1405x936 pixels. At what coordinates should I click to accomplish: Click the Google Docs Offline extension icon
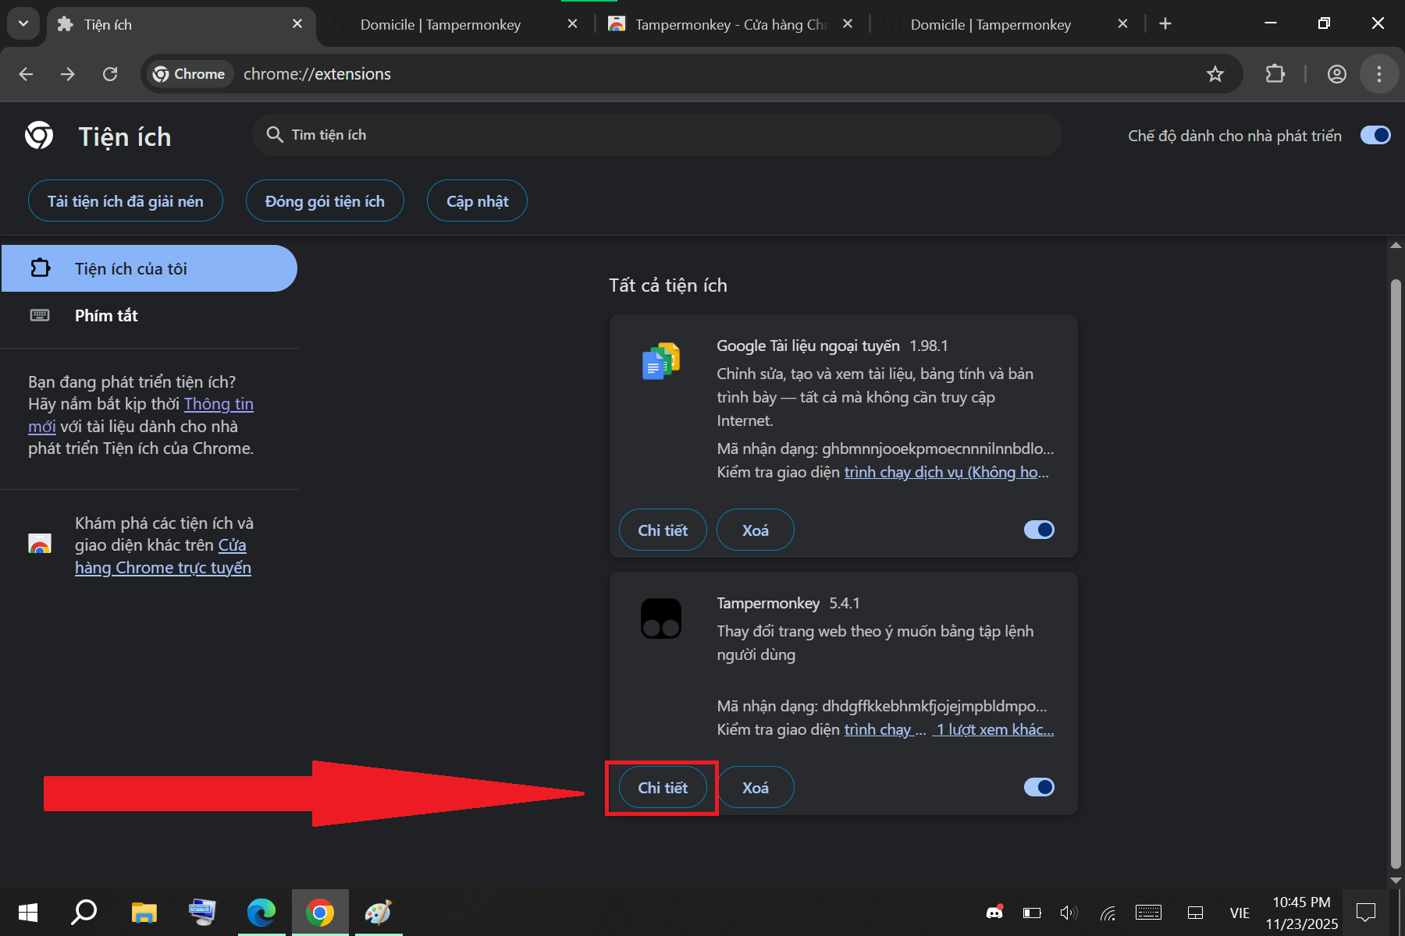click(x=660, y=361)
